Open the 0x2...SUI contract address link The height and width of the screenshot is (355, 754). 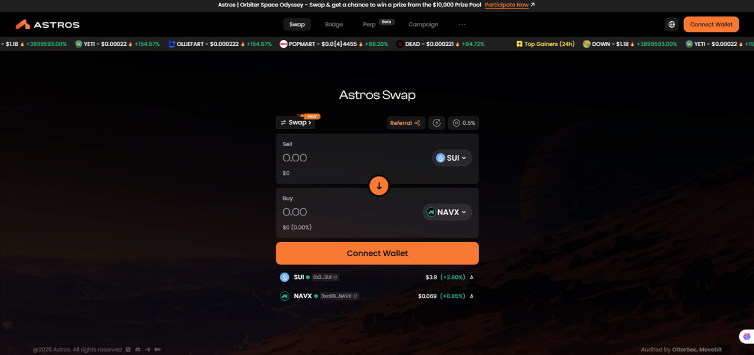click(326, 277)
